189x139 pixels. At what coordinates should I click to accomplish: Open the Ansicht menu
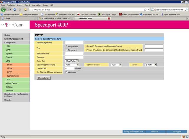(20, 5)
